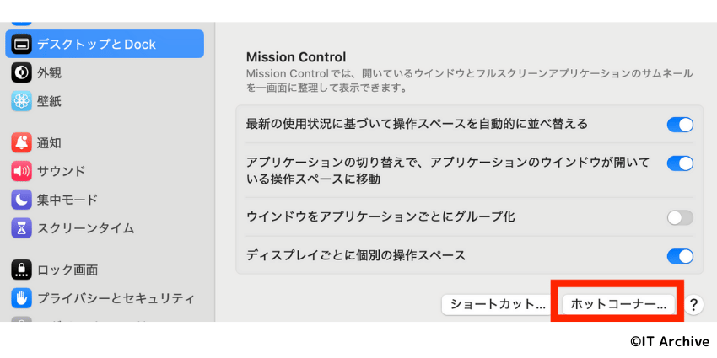Select スクリーンタイム text in the sidebar
Viewport: 717px width, 358px height.
[x=85, y=228]
